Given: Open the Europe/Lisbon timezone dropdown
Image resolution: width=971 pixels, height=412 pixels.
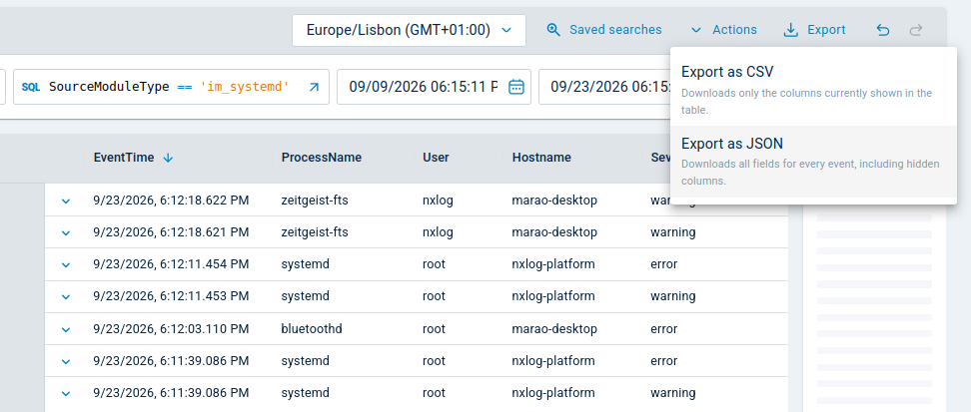Looking at the screenshot, I should (x=409, y=30).
